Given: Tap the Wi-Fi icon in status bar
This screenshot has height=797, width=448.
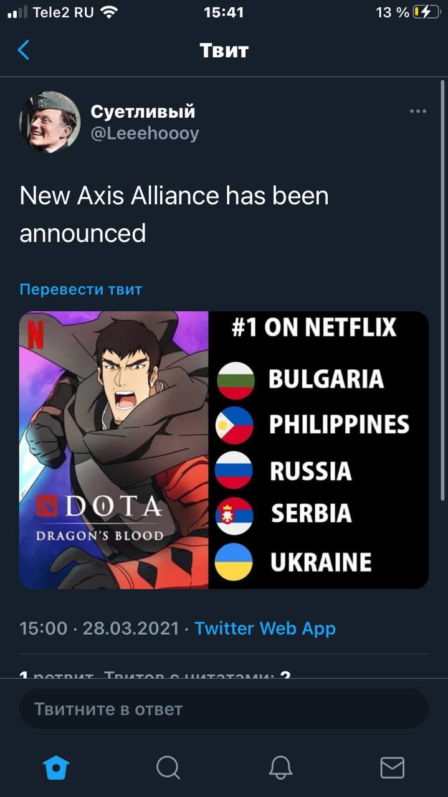Looking at the screenshot, I should tap(108, 12).
